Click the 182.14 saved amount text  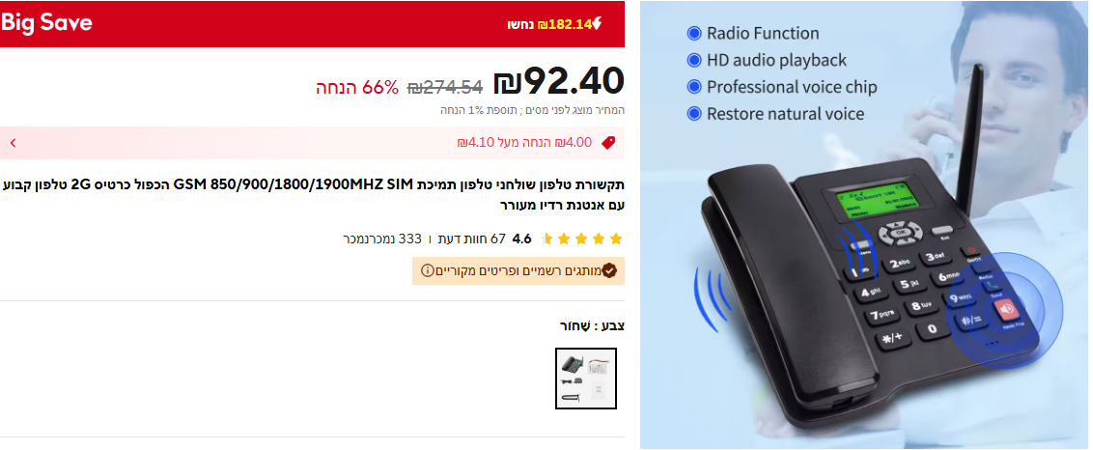point(564,24)
